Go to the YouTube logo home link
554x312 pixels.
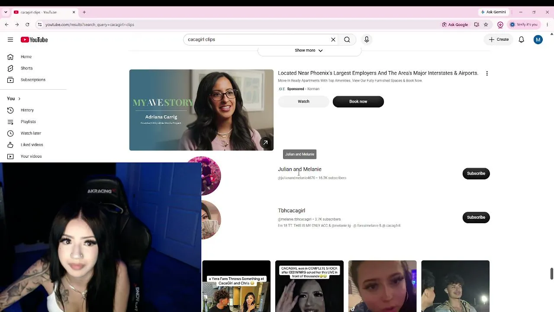34,39
